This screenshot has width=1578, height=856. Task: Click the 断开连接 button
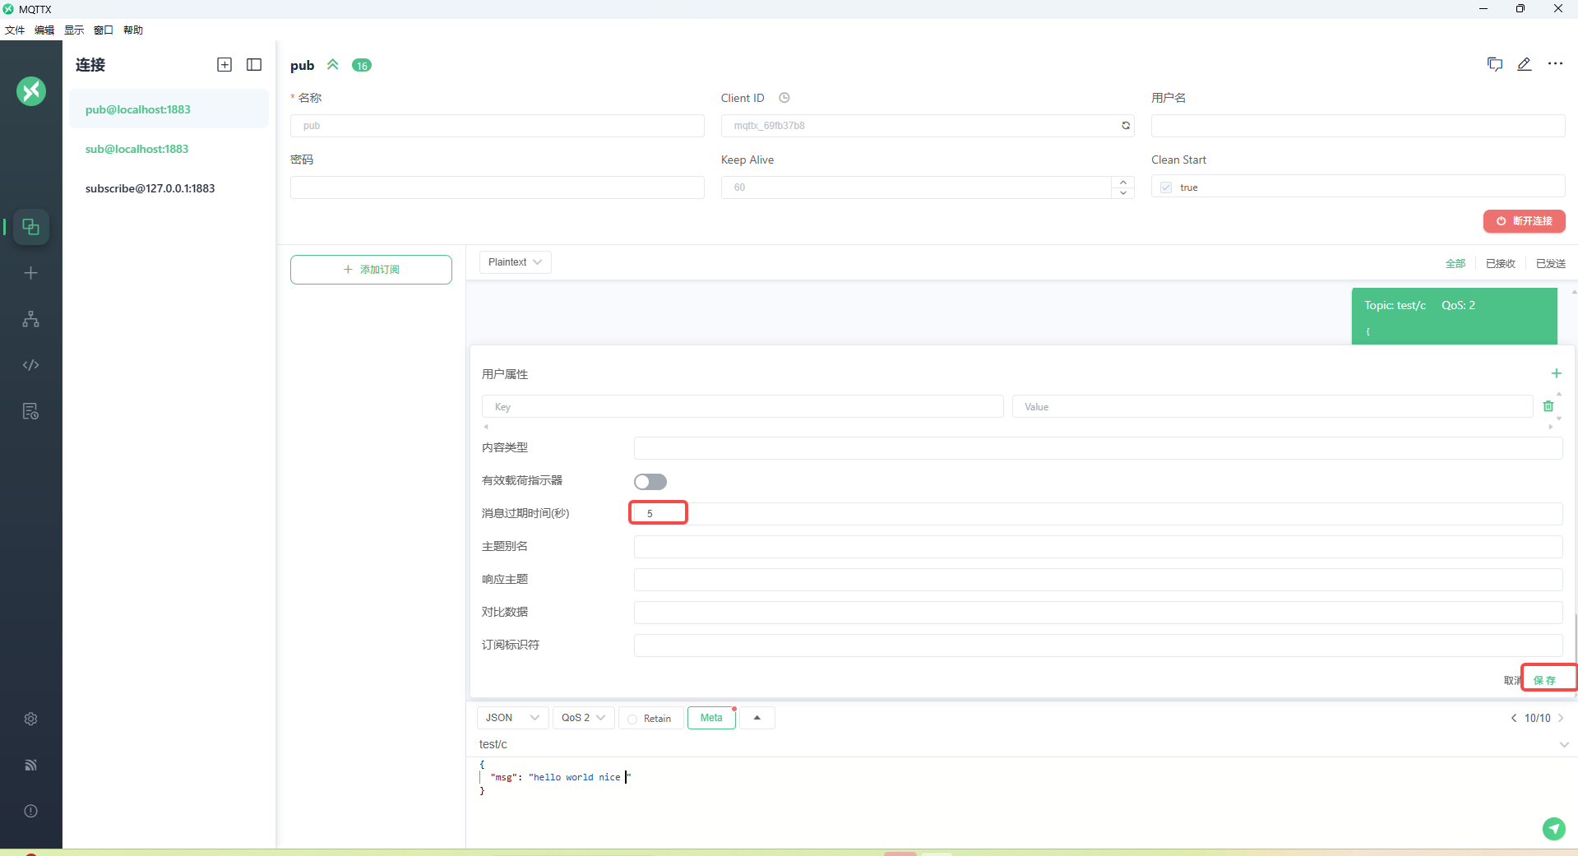click(x=1524, y=221)
